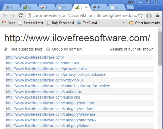Open the category/android-2 link
The image size is (163, 129).
tap(51, 120)
